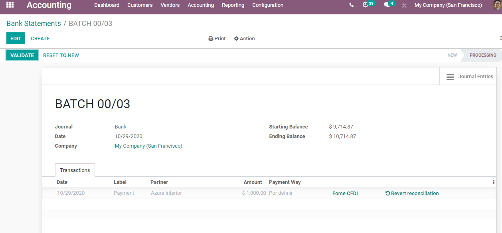Click the crossed tools debug icon

pyautogui.click(x=404, y=5)
